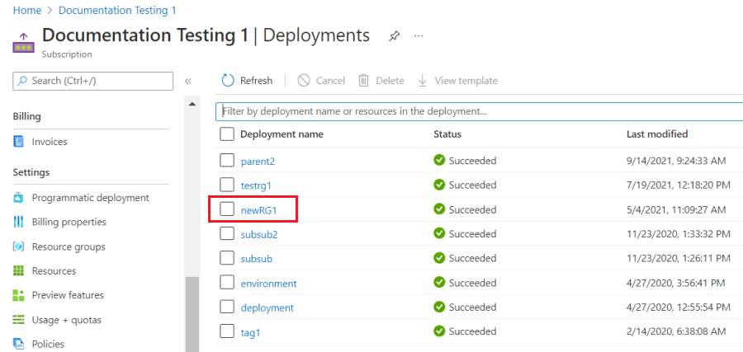Click the Refresh button label
The height and width of the screenshot is (352, 743).
[257, 81]
